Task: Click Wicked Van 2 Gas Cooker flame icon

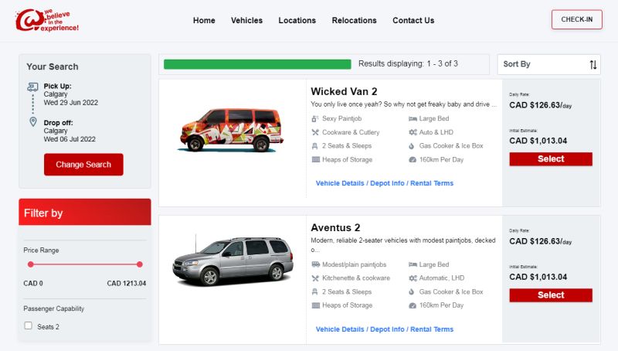Action: pyautogui.click(x=412, y=146)
